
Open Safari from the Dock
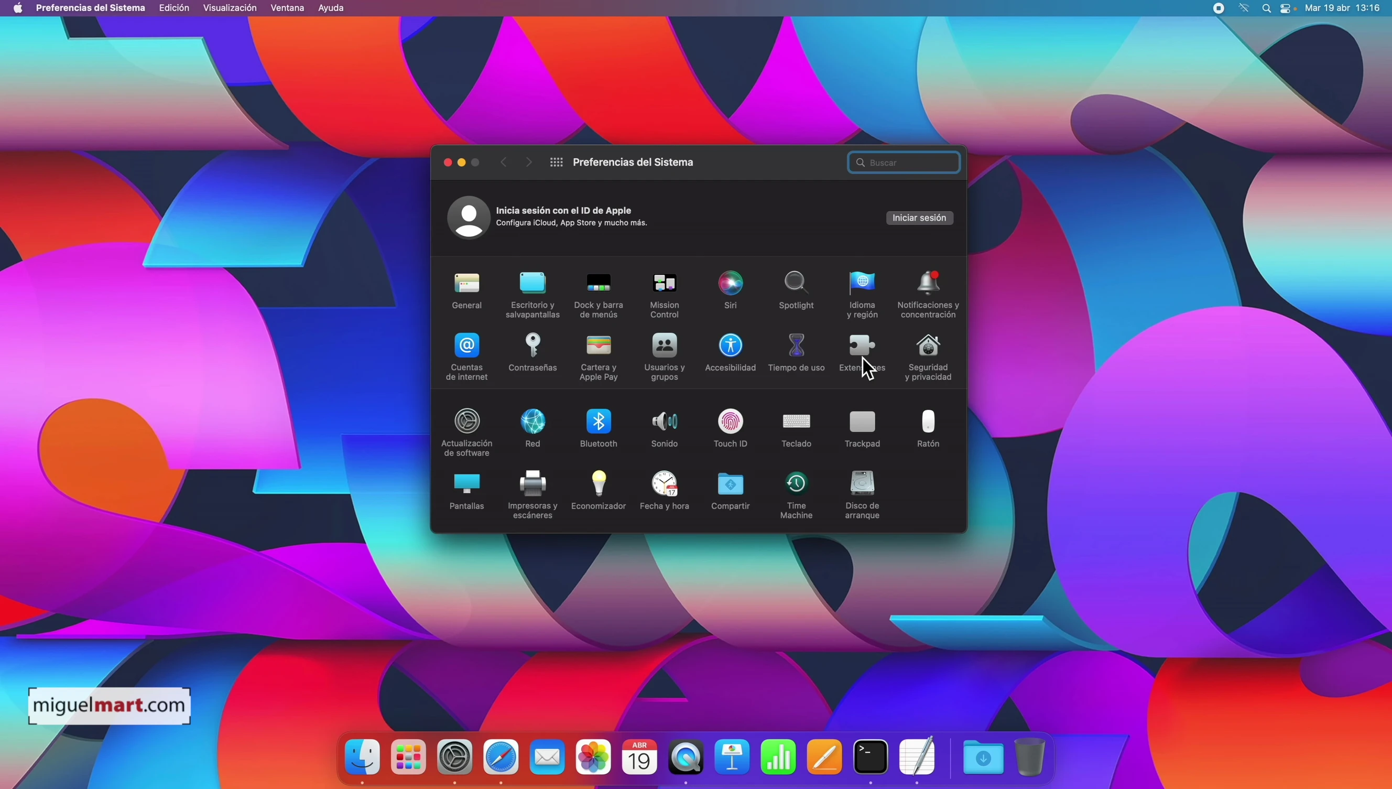(501, 757)
